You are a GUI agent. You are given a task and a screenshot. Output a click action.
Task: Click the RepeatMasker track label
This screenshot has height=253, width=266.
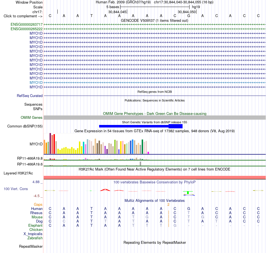[31, 246]
